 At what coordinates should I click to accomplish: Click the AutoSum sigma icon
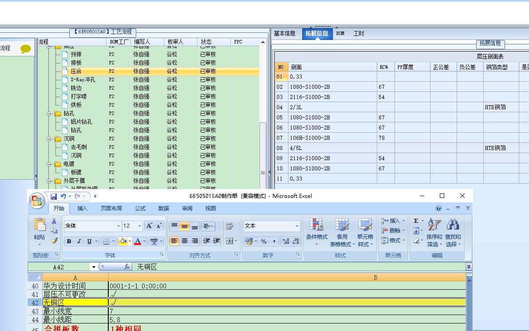pos(416,221)
